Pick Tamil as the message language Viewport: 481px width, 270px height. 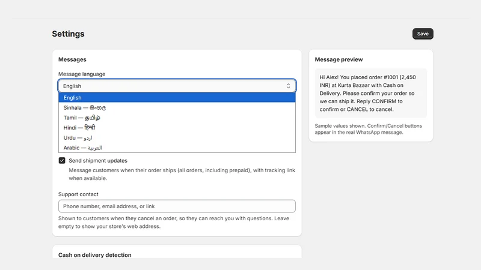pyautogui.click(x=177, y=118)
